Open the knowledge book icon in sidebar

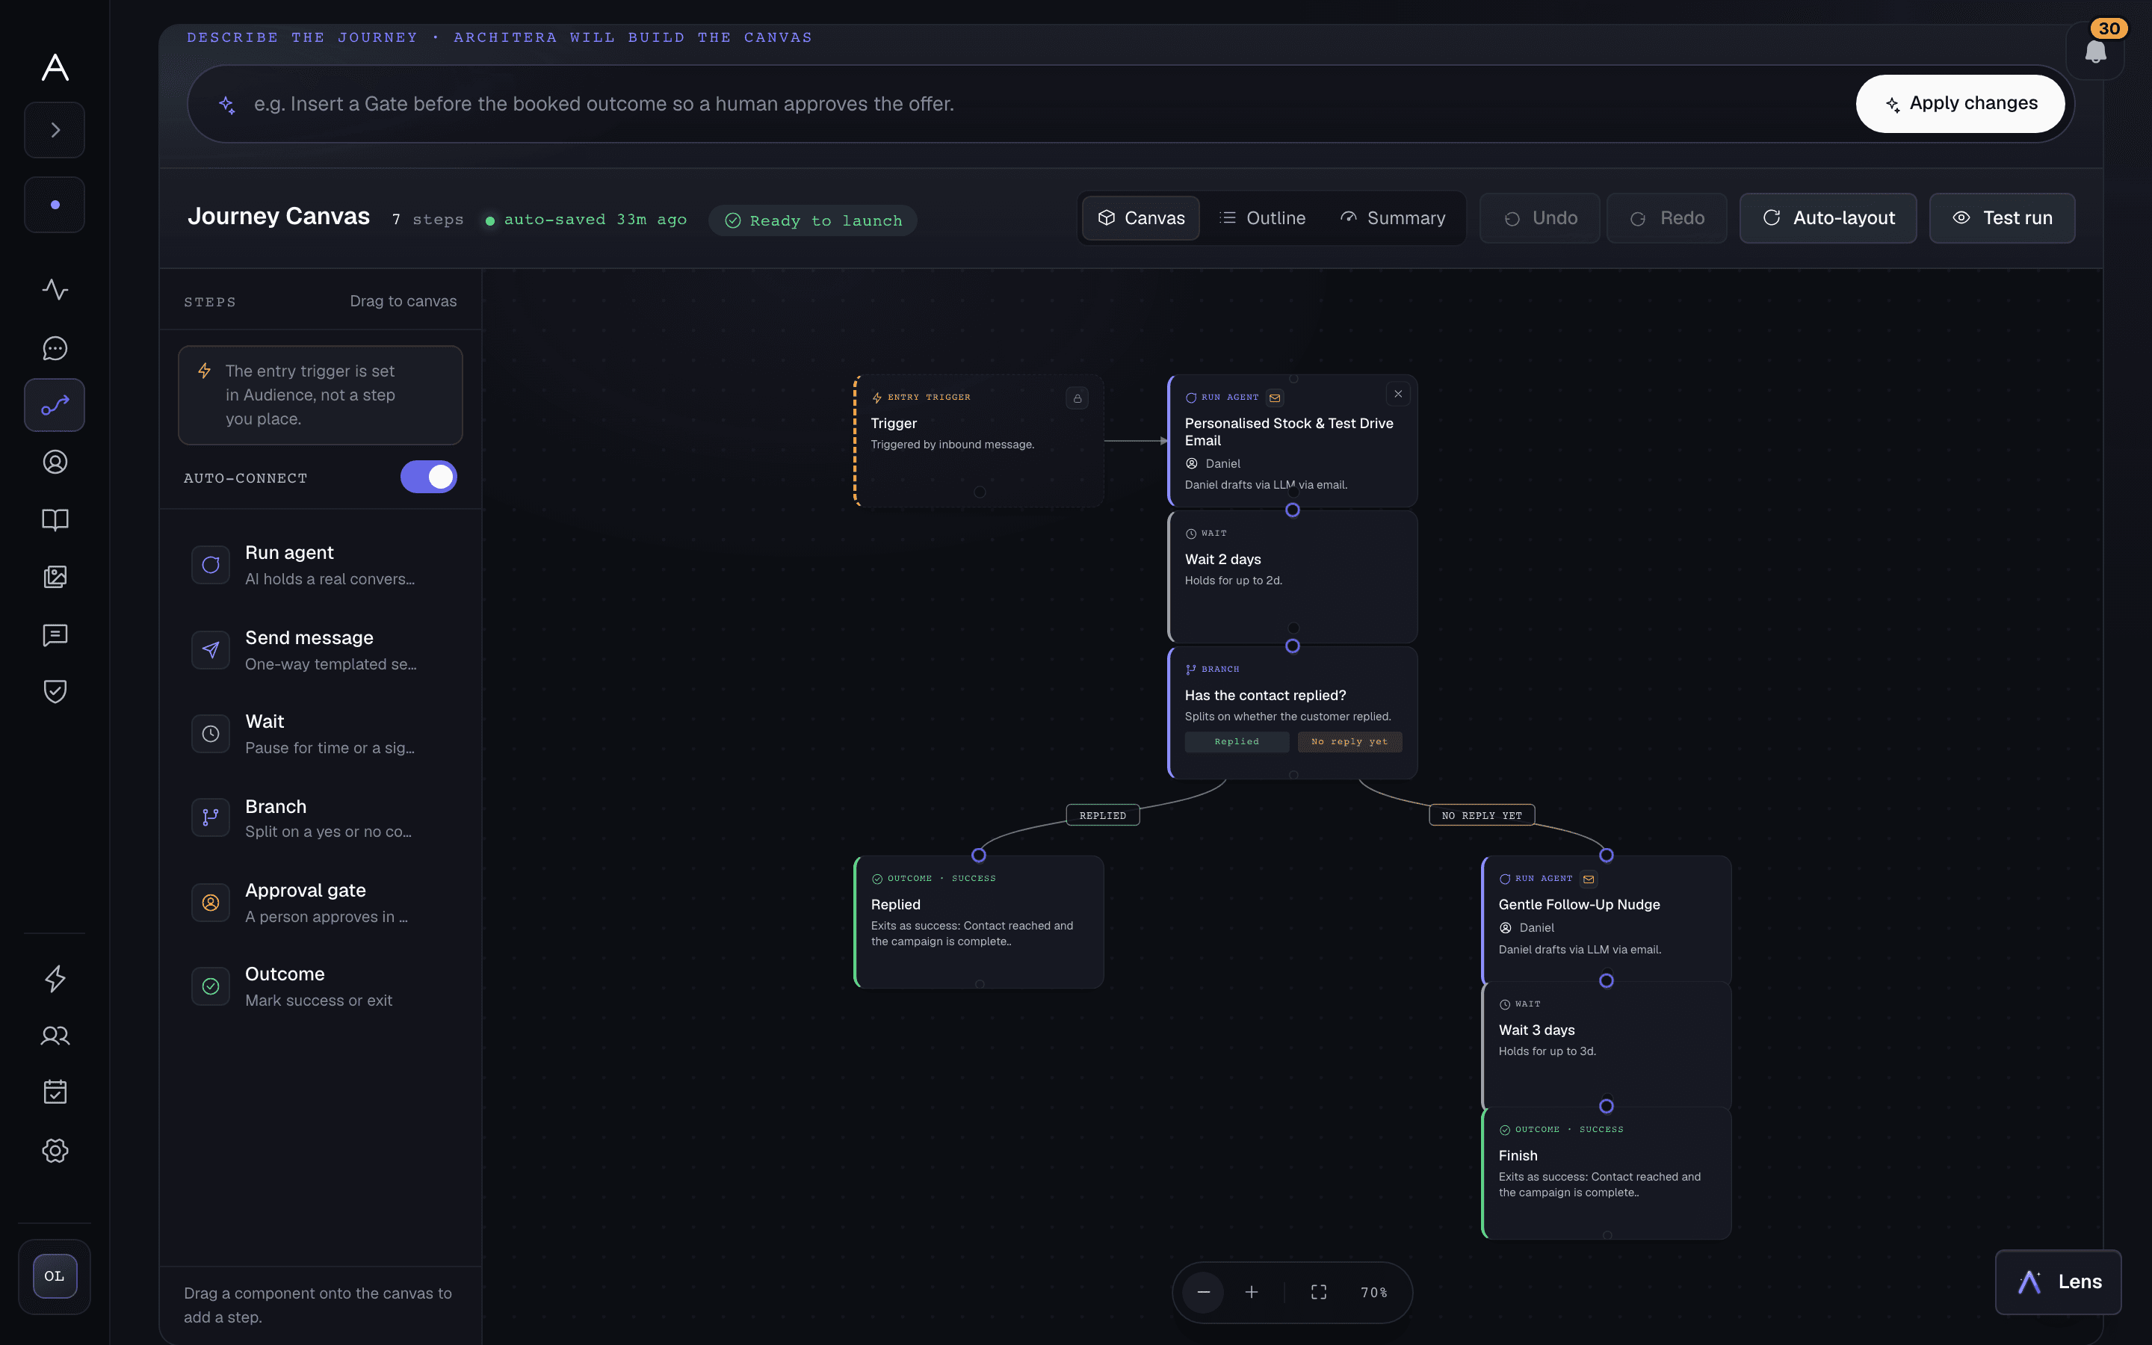coord(55,519)
